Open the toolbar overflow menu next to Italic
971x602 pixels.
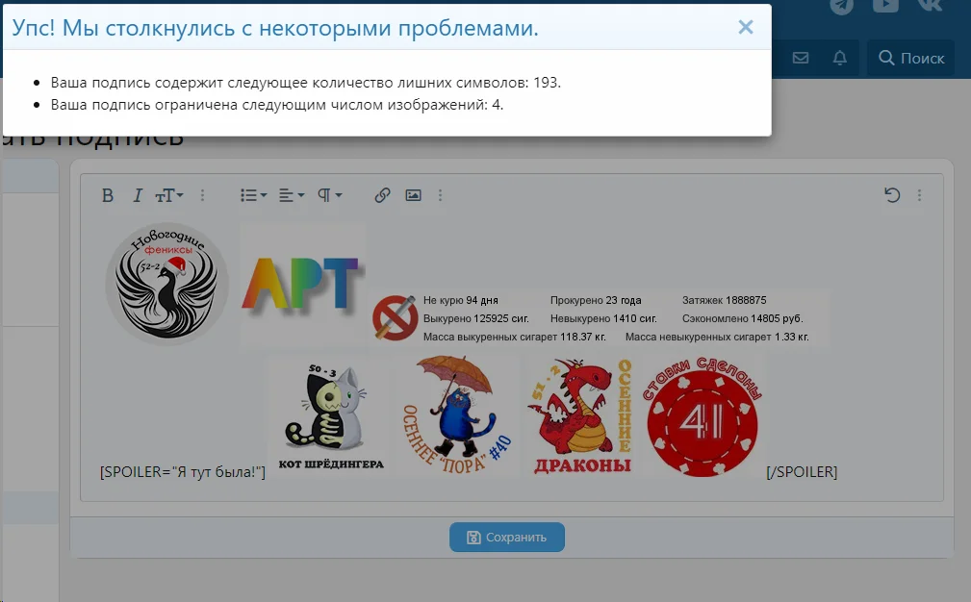tap(202, 194)
